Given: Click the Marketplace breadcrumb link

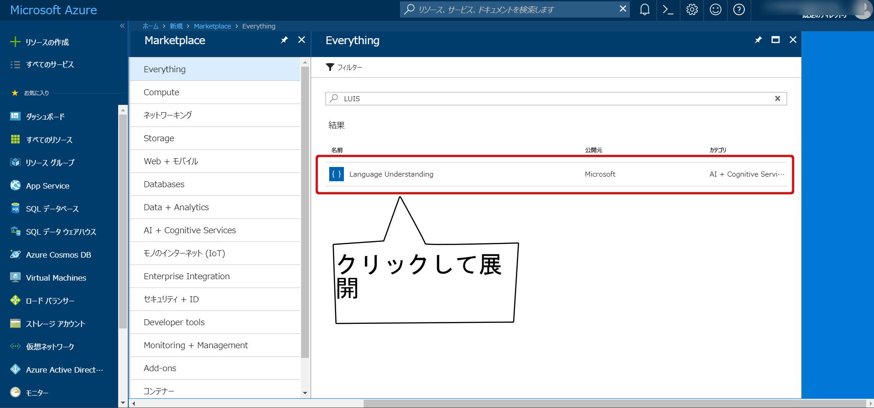Looking at the screenshot, I should pyautogui.click(x=212, y=26).
